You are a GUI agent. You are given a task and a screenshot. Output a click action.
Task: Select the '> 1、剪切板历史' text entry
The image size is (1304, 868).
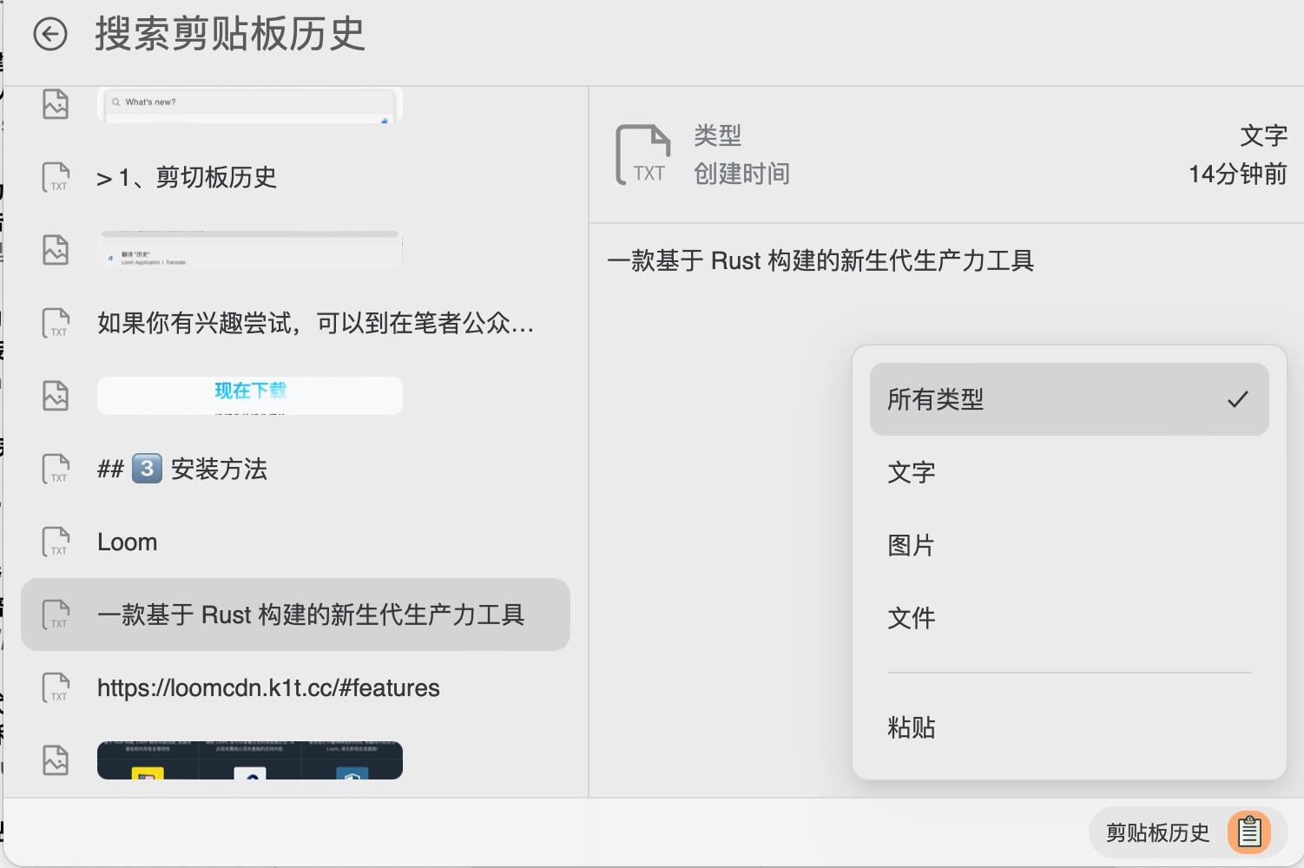pos(295,177)
